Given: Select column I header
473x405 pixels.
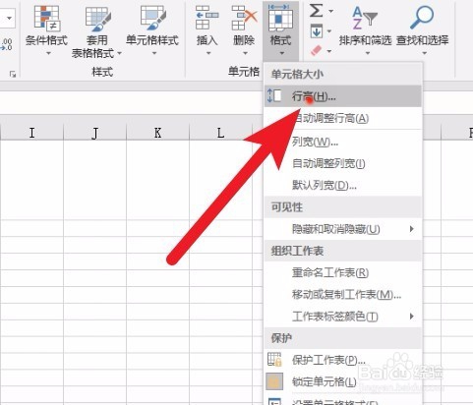Looking at the screenshot, I should pos(31,133).
